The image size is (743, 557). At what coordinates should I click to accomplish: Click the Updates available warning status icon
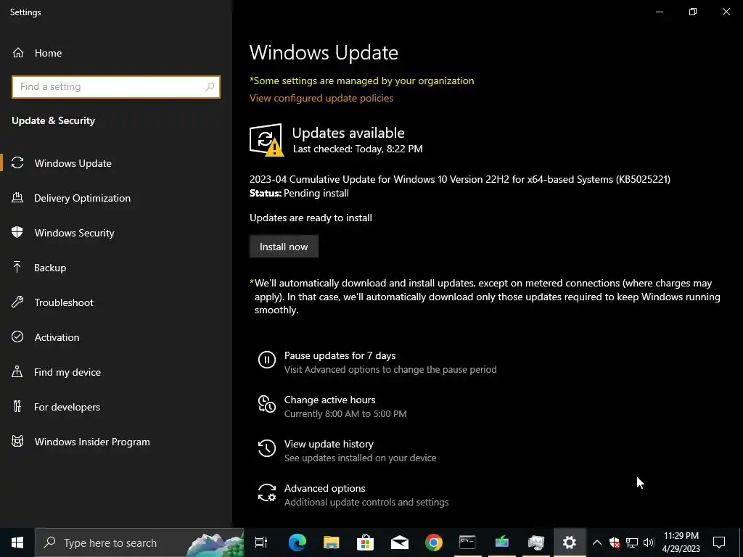click(x=266, y=140)
